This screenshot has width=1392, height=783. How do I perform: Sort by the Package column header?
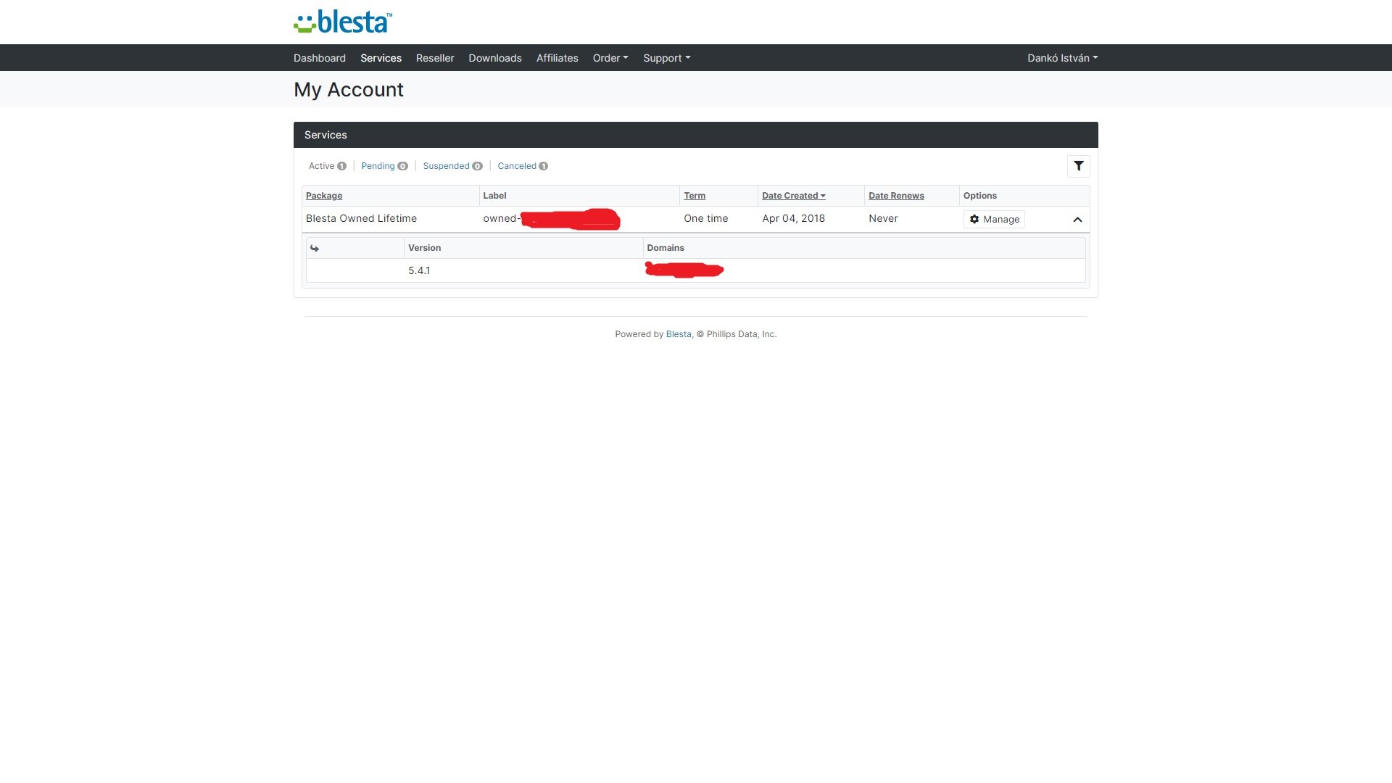click(324, 196)
